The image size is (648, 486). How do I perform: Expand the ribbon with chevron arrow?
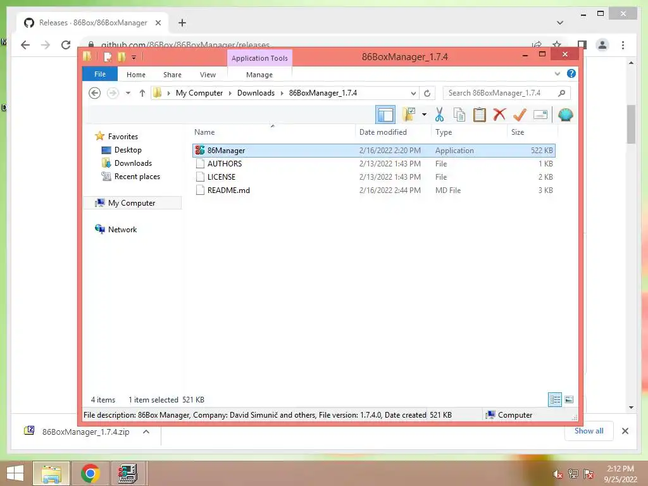[x=557, y=73]
